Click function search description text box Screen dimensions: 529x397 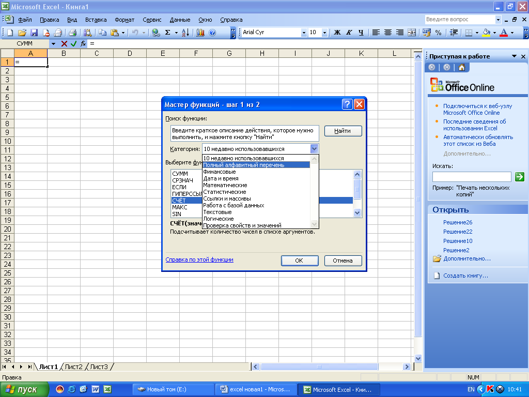[244, 134]
